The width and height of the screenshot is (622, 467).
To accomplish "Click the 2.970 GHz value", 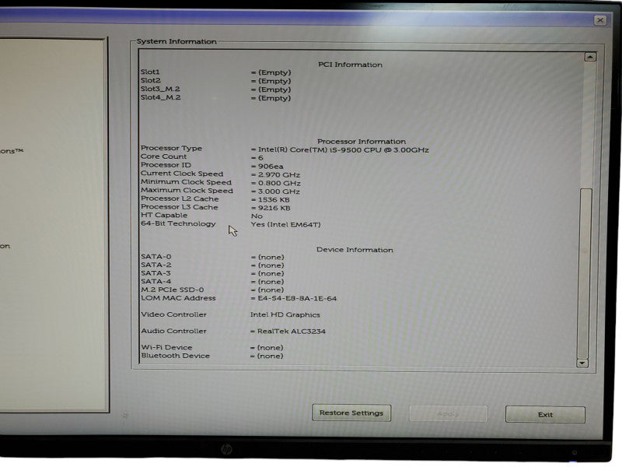I will 279,174.
